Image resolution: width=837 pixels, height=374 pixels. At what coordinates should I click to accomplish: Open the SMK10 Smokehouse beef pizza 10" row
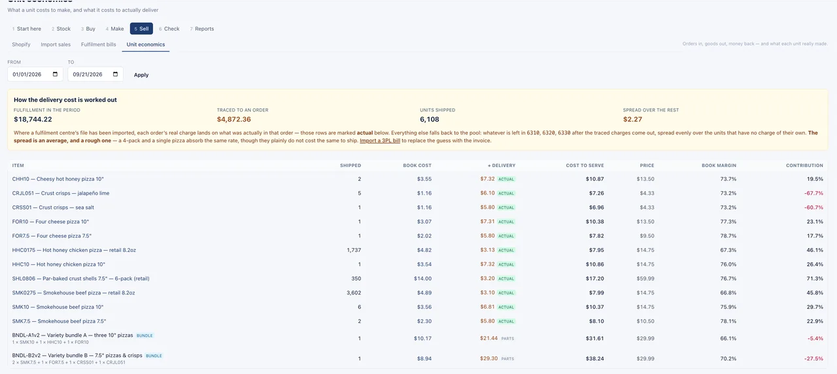click(x=418, y=307)
